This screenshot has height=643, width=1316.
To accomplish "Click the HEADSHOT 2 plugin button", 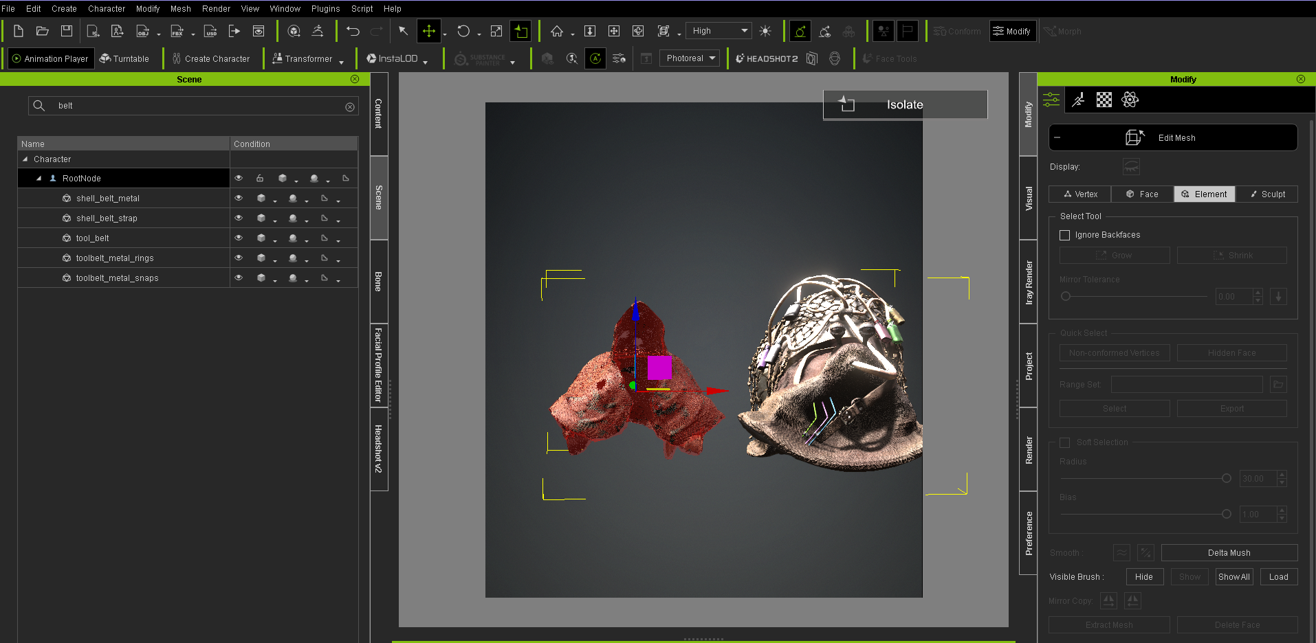I will (x=767, y=58).
